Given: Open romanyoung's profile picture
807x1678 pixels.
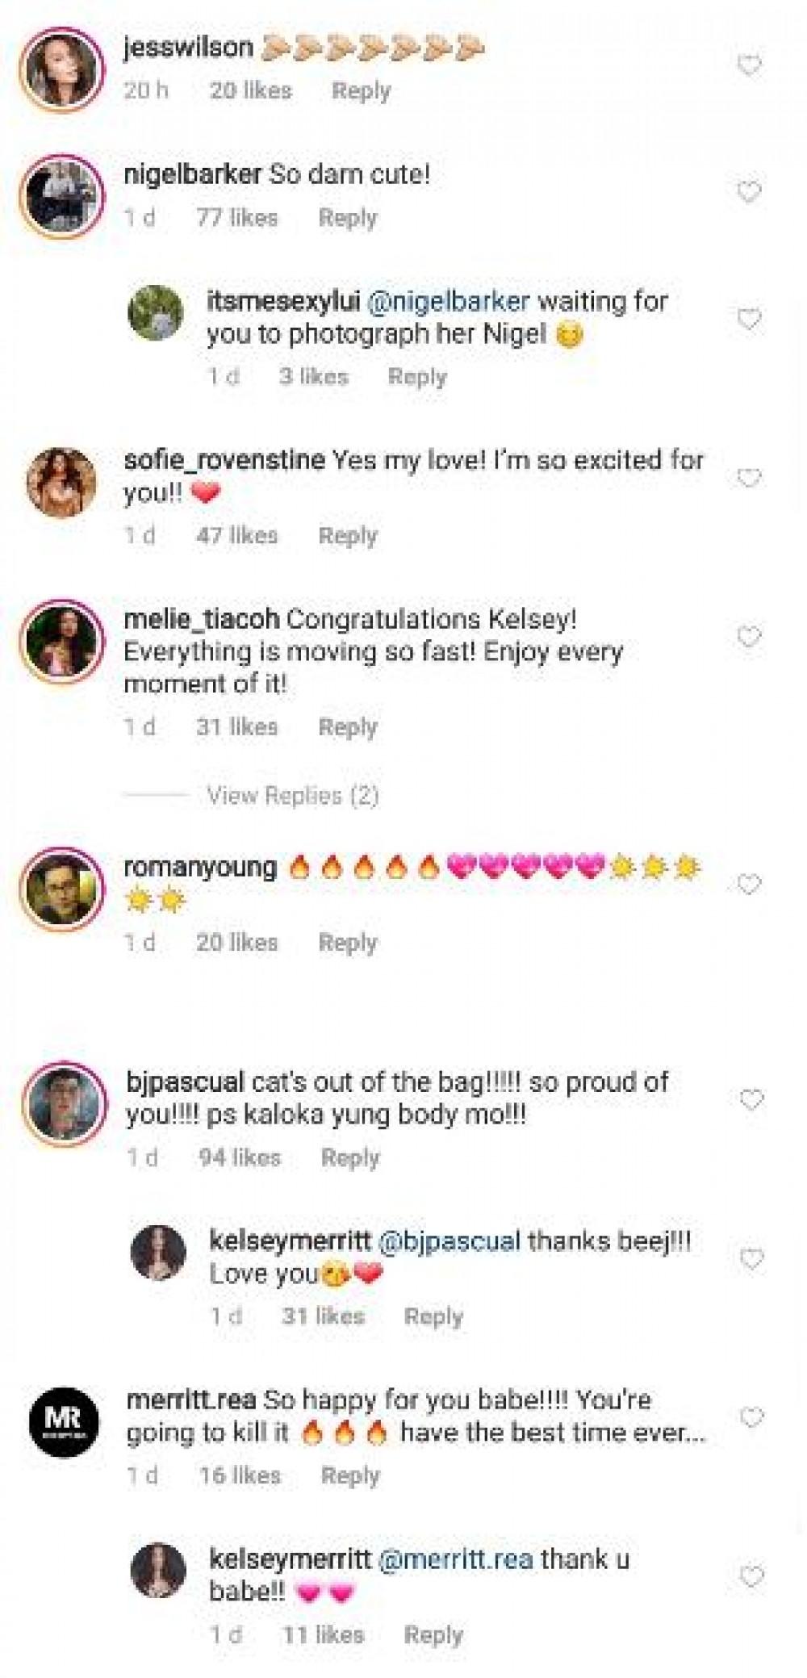Looking at the screenshot, I should (63, 889).
